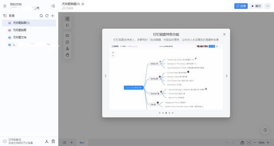This screenshot has width=274, height=146.
Task: Click the dialog title 钉钉脑图特色功能
Action: pos(166,35)
